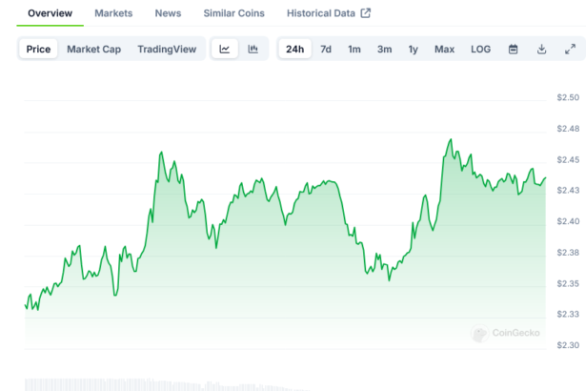Set chart range to 7d
Viewport: 586px width, 391px height.
(326, 50)
